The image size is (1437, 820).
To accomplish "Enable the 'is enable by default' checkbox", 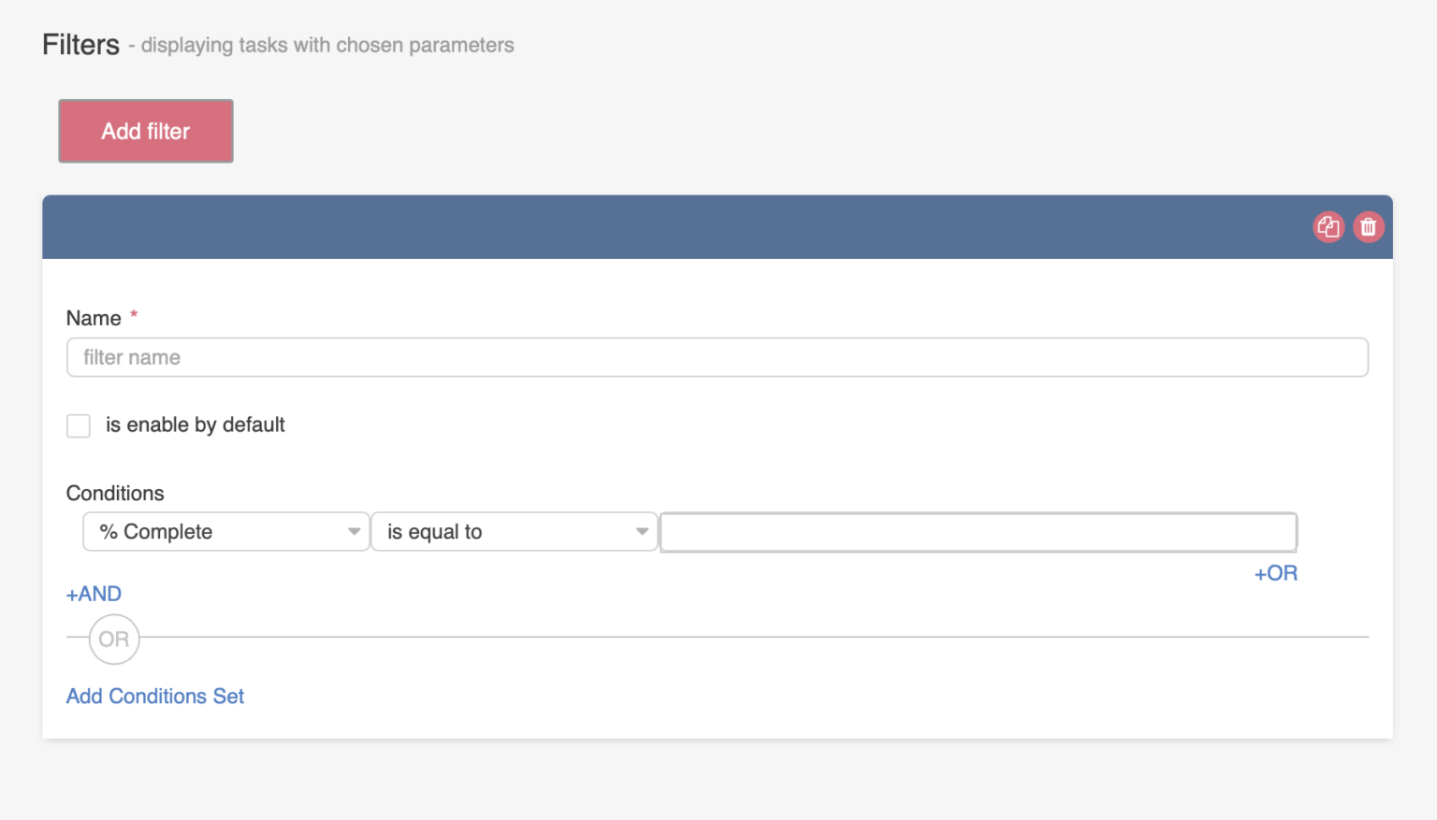I will [78, 425].
